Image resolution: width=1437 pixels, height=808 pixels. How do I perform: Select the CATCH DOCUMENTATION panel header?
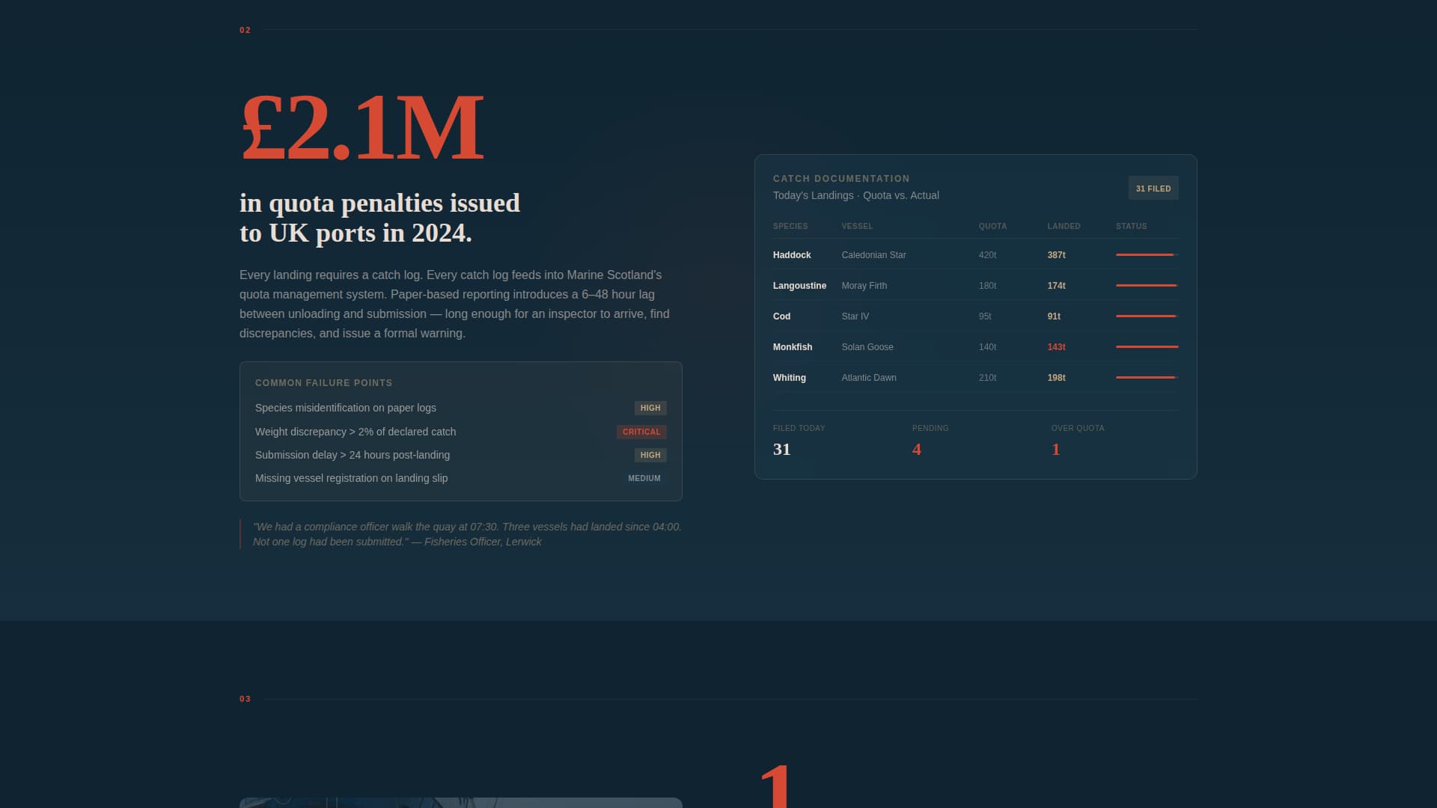[x=840, y=179]
